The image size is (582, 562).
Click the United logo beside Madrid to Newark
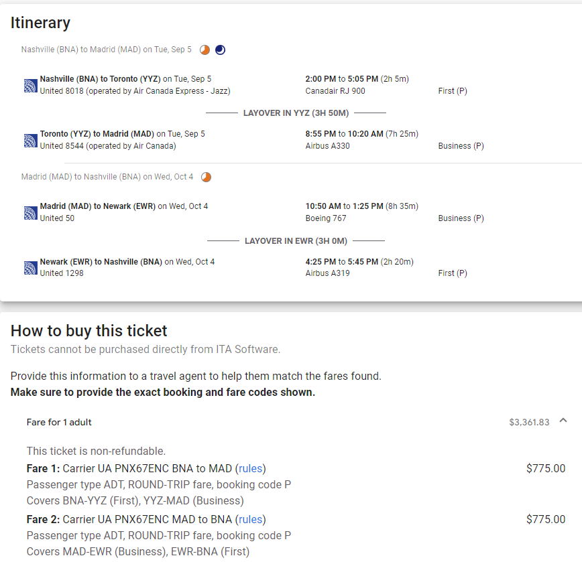click(30, 212)
